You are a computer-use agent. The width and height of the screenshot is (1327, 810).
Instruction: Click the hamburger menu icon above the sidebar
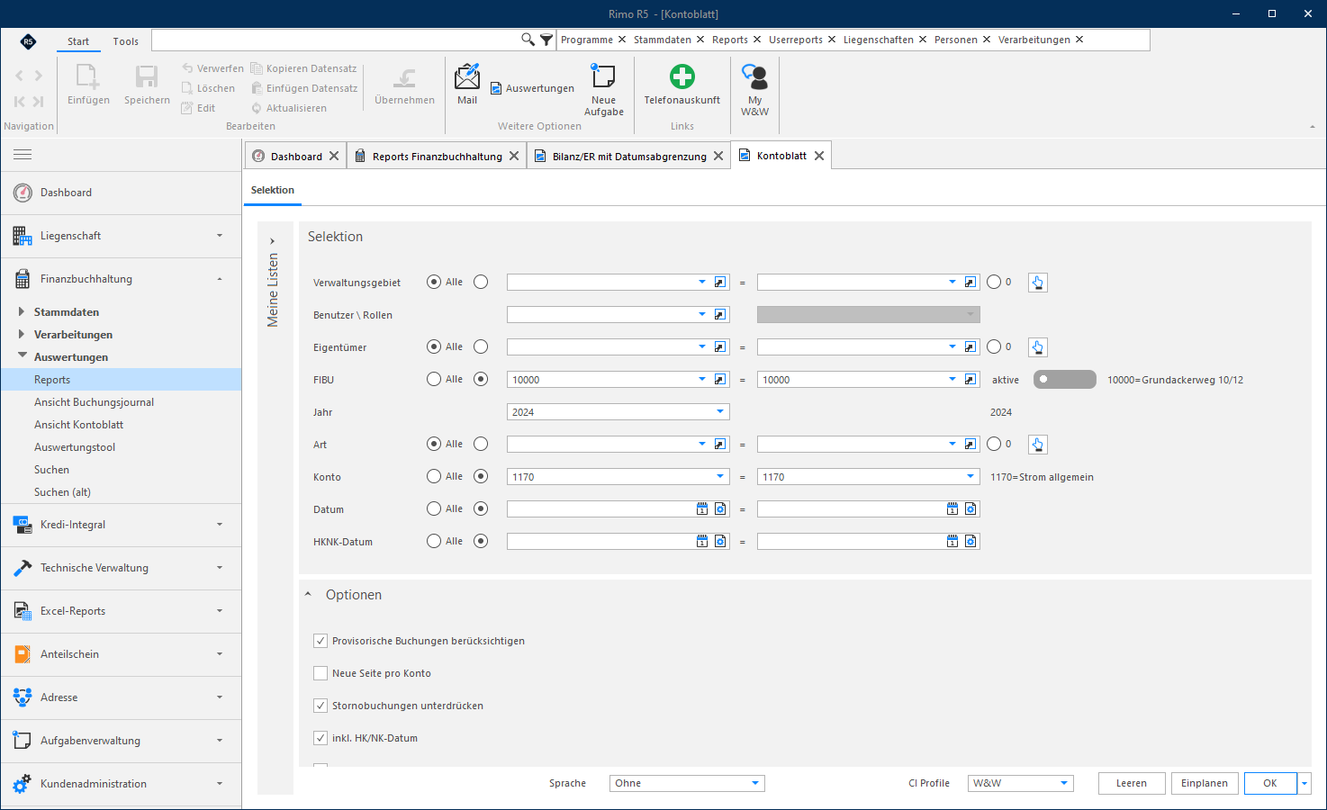23,155
